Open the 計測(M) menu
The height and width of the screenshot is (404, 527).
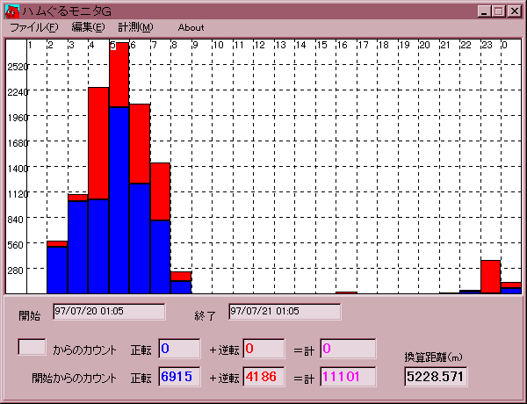click(x=134, y=27)
